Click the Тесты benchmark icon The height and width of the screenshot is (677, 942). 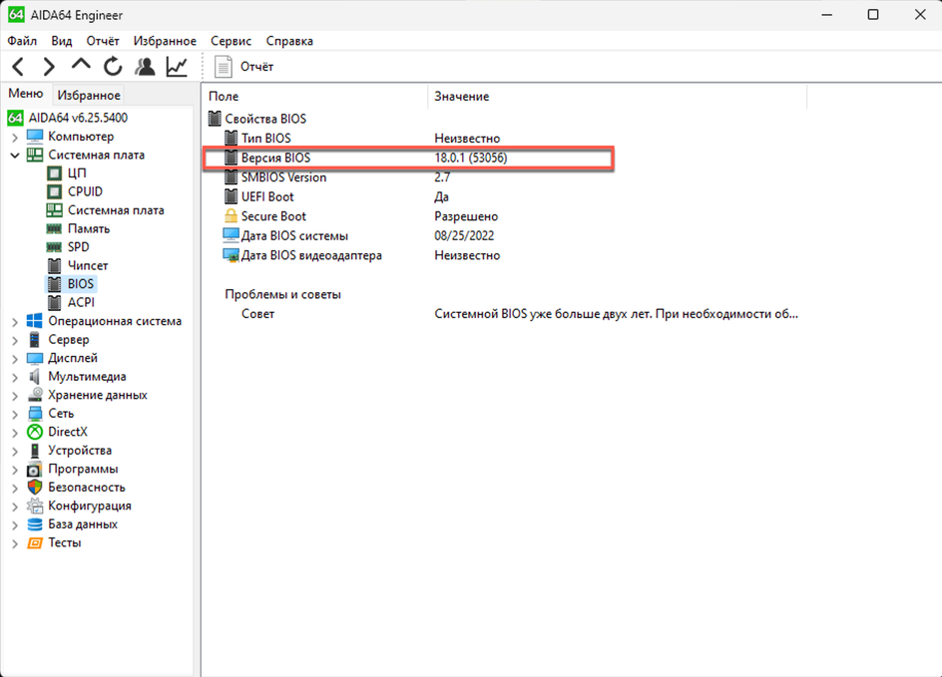tap(35, 543)
